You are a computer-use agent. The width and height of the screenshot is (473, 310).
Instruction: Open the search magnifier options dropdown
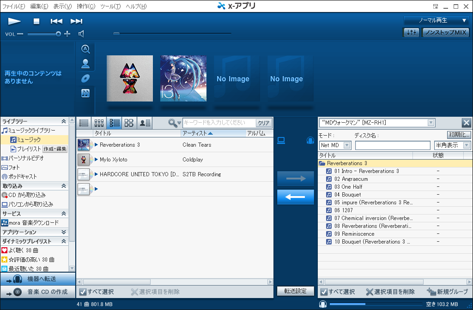click(x=175, y=123)
